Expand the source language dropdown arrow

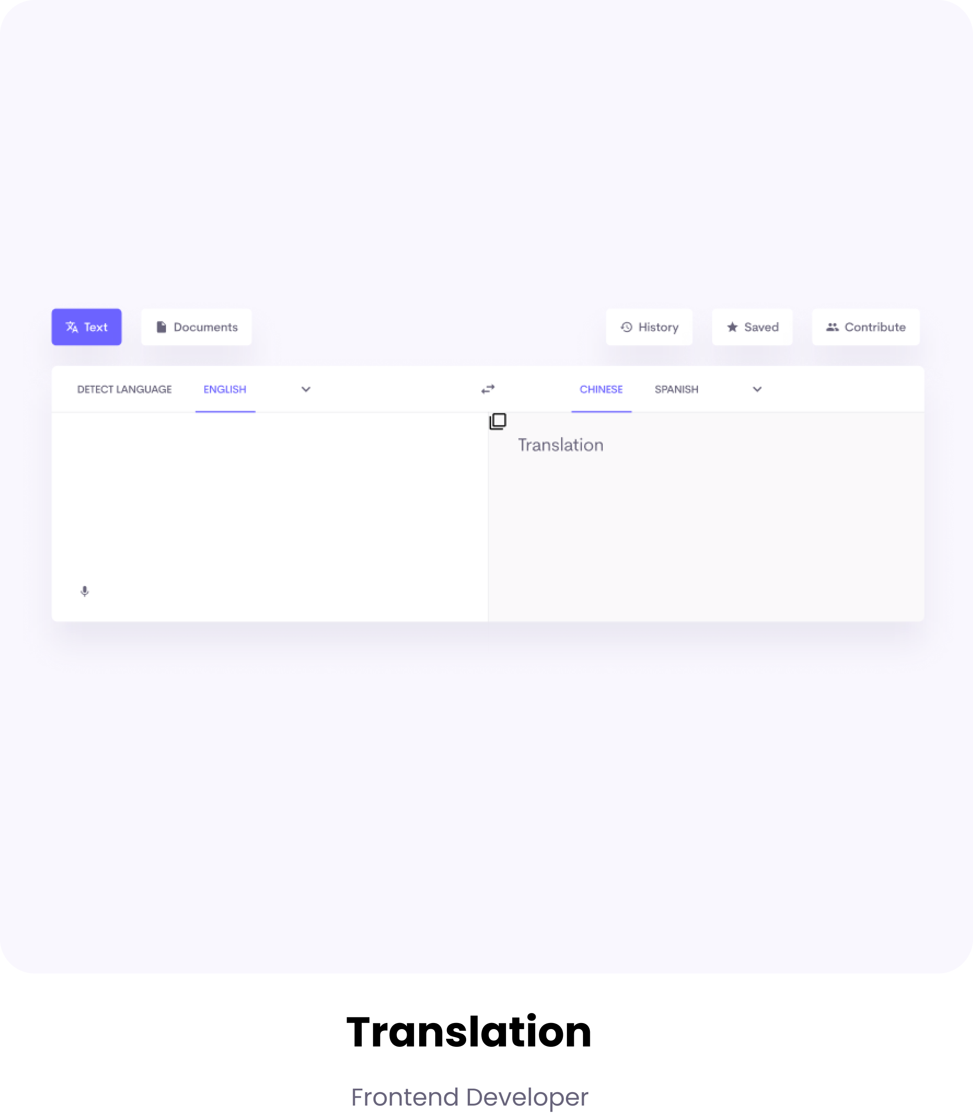tap(305, 389)
